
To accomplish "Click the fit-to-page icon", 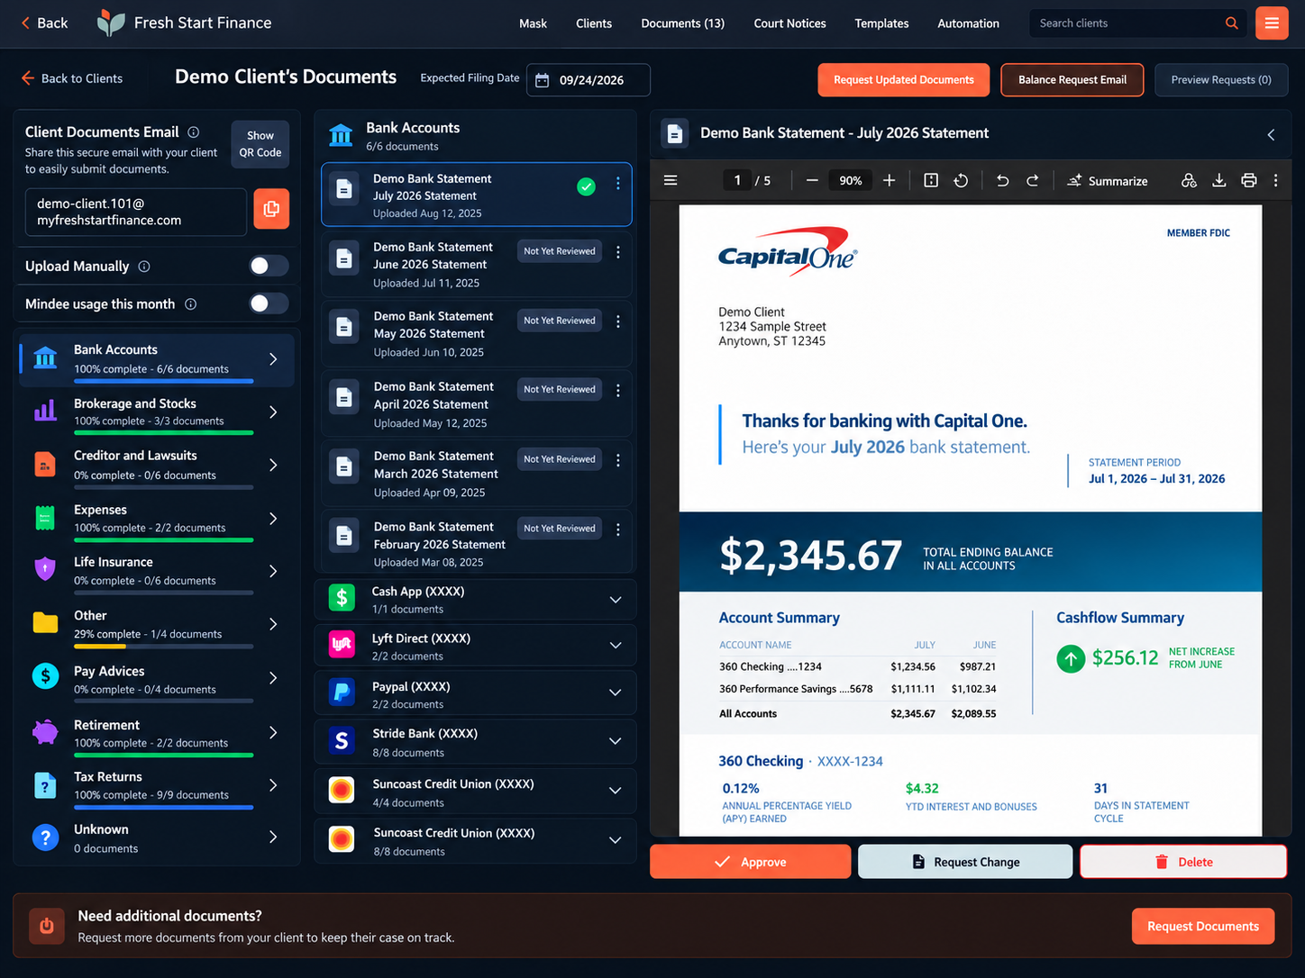I will (x=931, y=180).
